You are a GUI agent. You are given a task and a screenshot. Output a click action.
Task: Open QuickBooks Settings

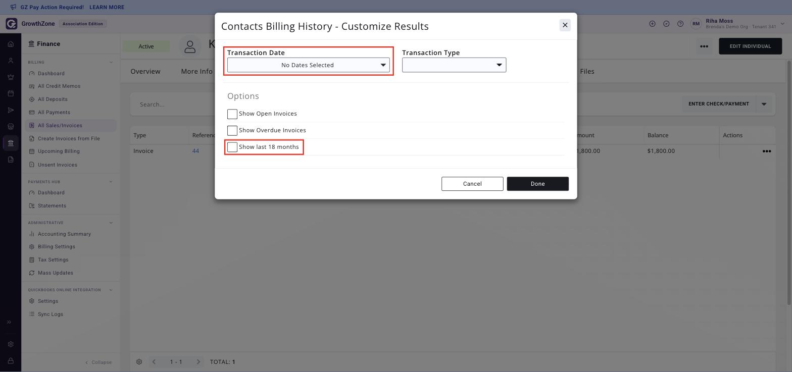click(48, 301)
